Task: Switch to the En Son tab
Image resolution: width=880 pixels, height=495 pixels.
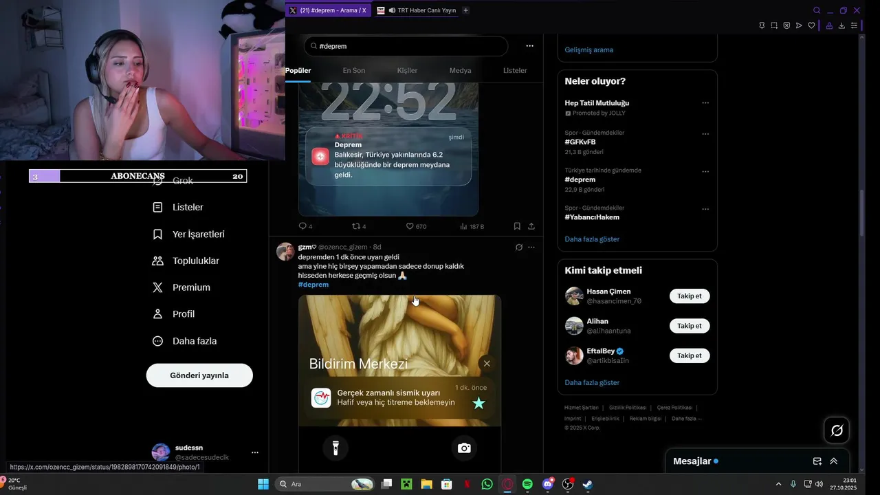Action: (354, 70)
